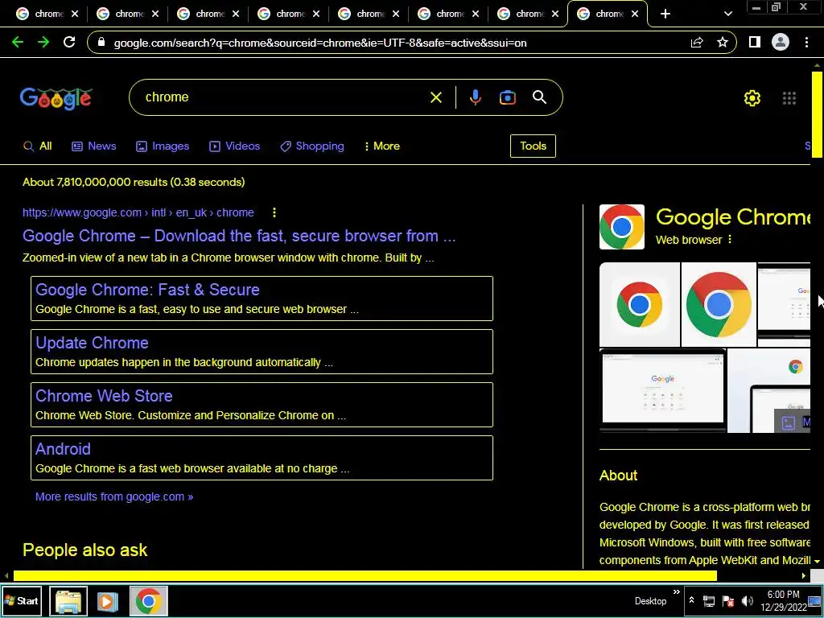Open the side panel button
The width and height of the screenshot is (824, 618).
click(x=755, y=43)
